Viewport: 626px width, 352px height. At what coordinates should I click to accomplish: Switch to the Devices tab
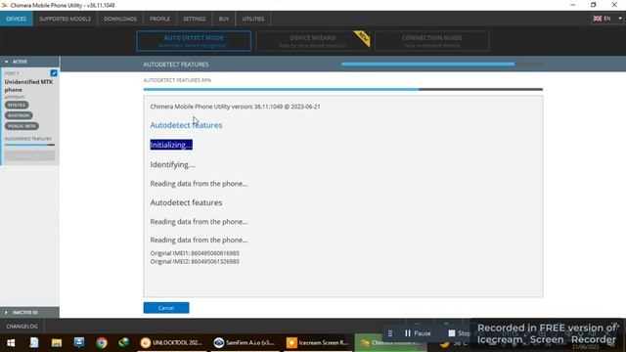pos(17,19)
